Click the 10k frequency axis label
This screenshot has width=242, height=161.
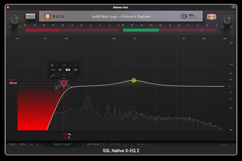click(204, 39)
